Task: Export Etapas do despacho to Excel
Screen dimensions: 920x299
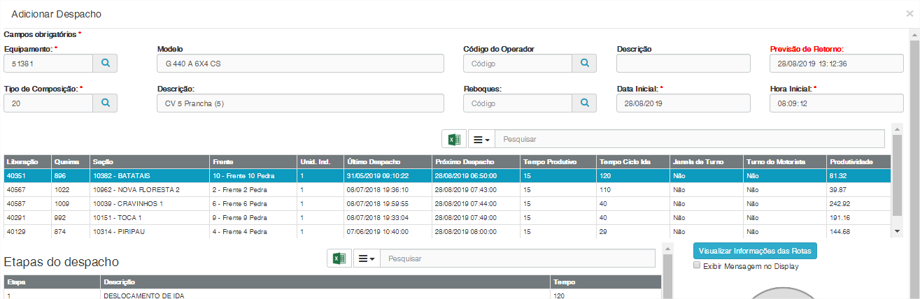Action: pyautogui.click(x=339, y=258)
